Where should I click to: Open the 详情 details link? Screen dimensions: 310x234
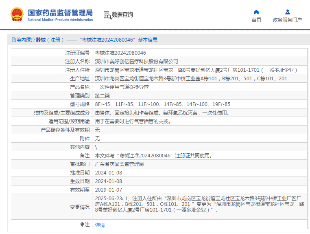(x=100, y=225)
